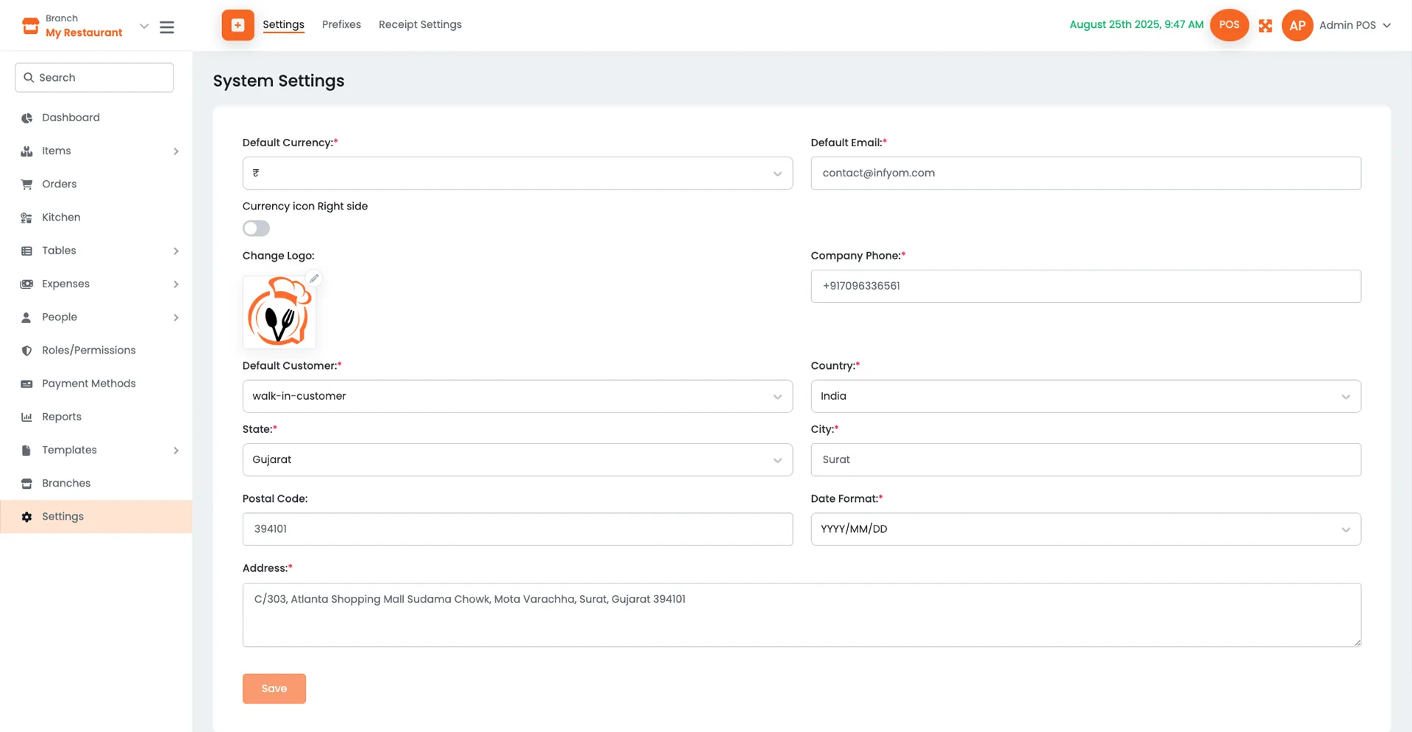Click the Save button
1412x732 pixels.
(274, 688)
